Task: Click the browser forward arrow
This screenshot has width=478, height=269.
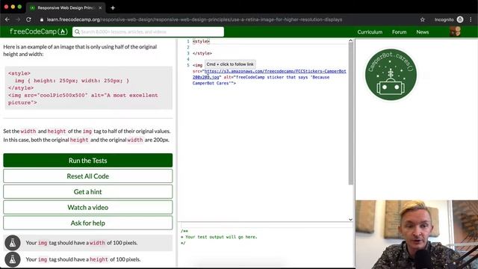Action: click(18, 19)
